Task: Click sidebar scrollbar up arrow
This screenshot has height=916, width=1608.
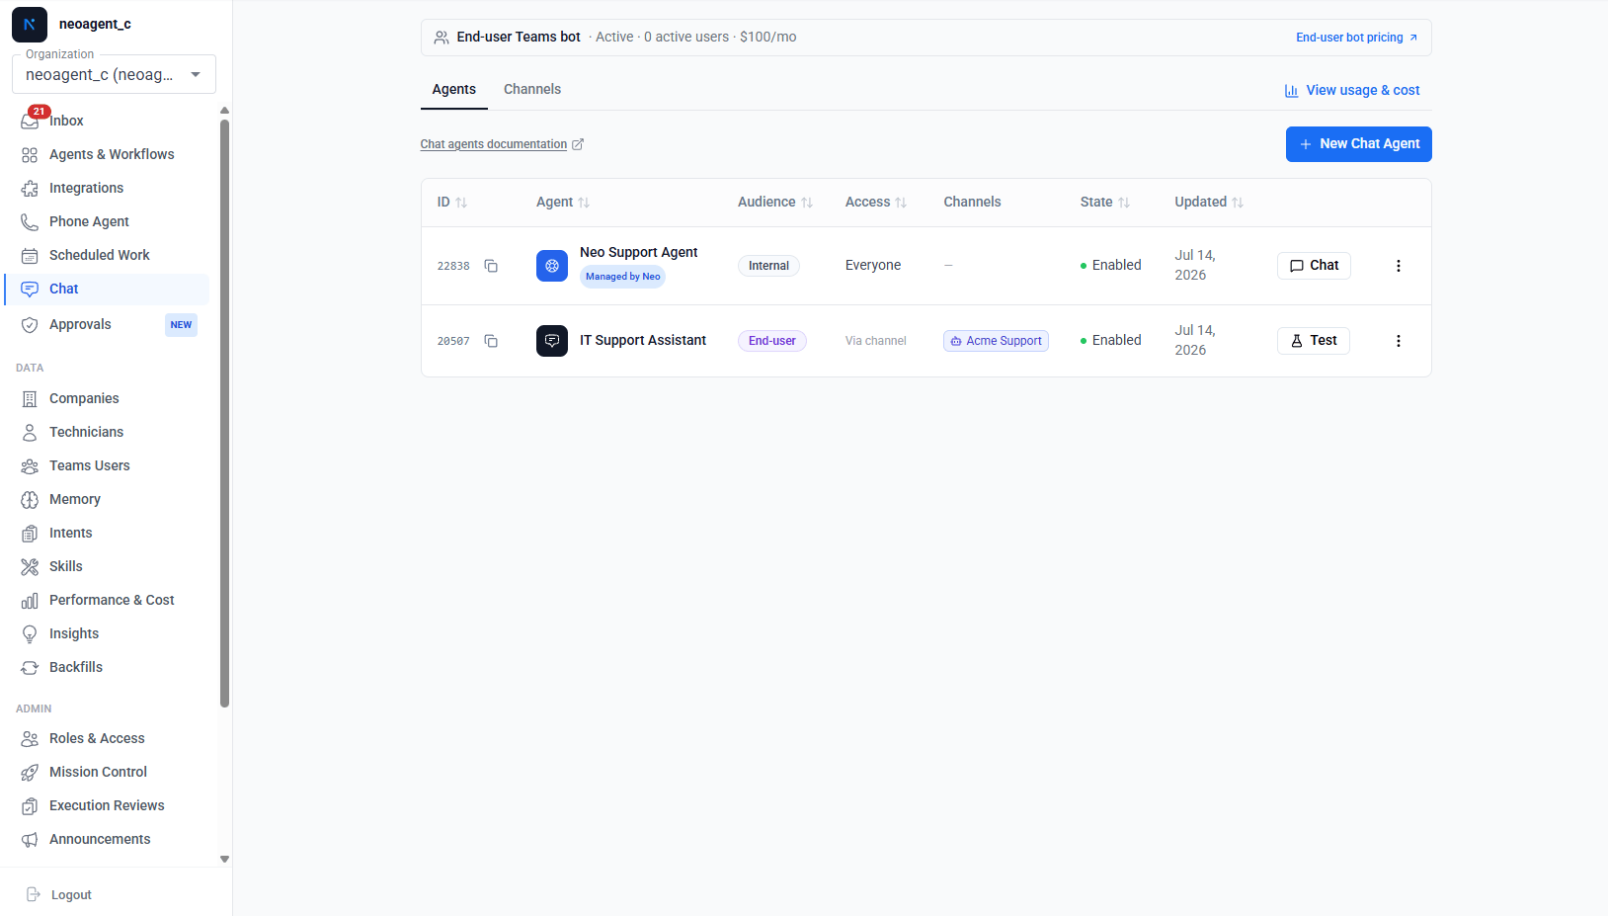Action: (224, 111)
